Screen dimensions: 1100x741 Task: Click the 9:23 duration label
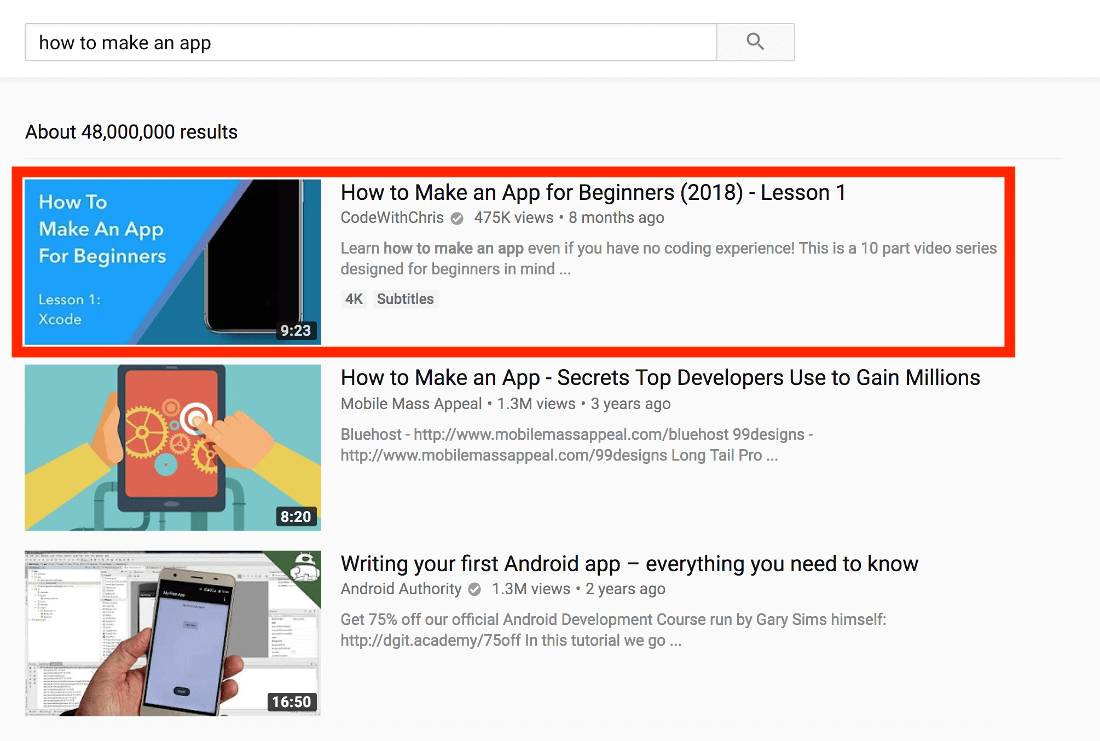(x=296, y=331)
